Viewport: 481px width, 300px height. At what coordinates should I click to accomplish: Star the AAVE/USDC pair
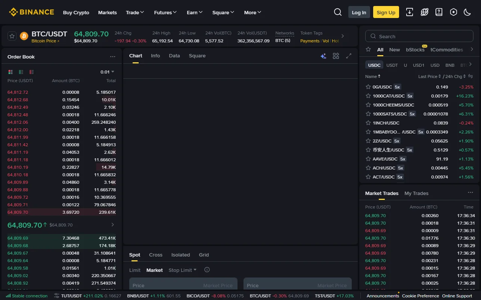(368, 159)
